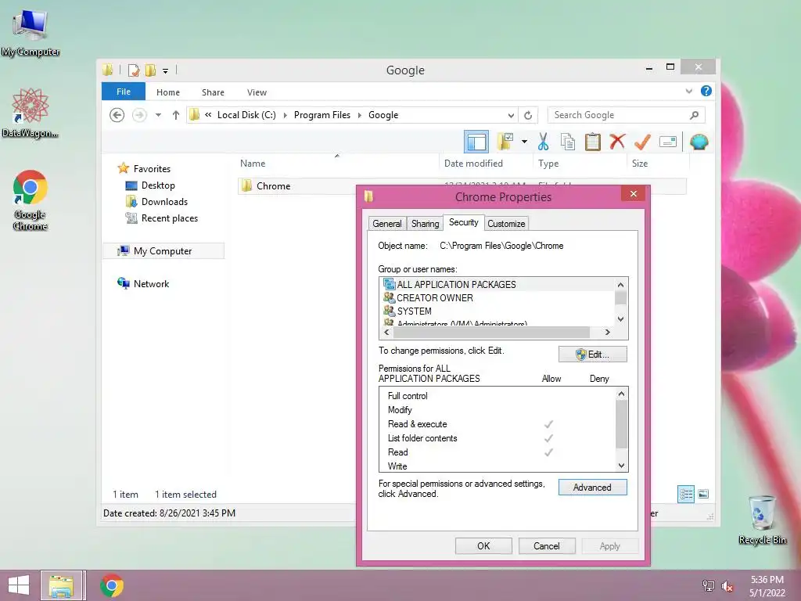Image resolution: width=801 pixels, height=601 pixels.
Task: Open recent locations dropdown arrow
Action: (x=158, y=115)
